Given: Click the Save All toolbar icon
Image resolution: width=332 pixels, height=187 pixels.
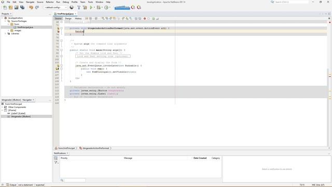Looking at the screenshot, I should pyautogui.click(x=22, y=7).
